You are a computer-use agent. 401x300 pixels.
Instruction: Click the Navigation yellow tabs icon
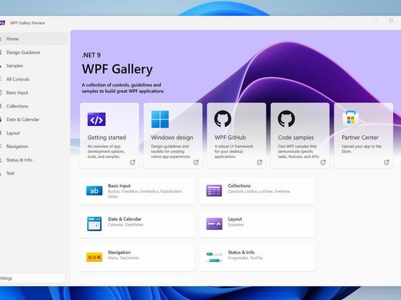pyautogui.click(x=94, y=257)
